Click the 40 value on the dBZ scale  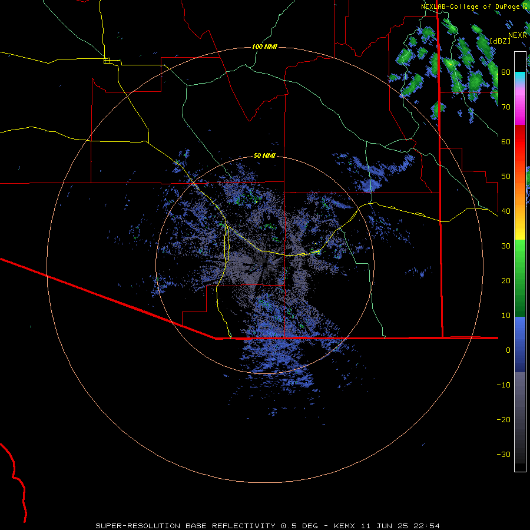(506, 211)
